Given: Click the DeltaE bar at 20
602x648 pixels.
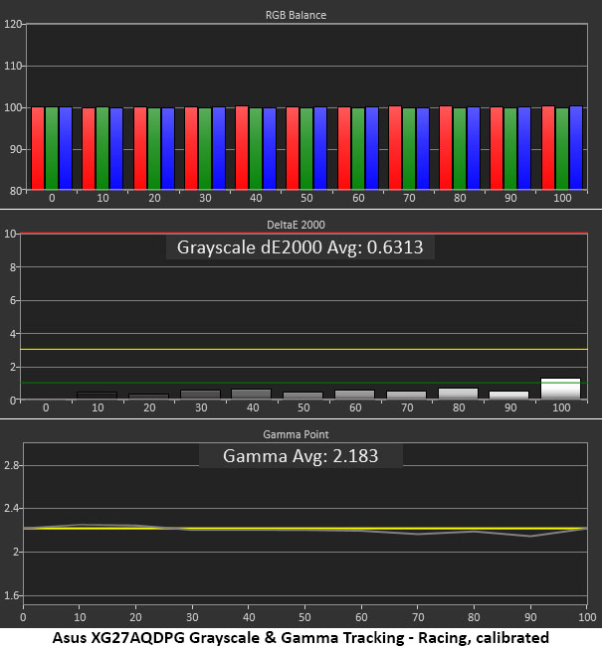Looking at the screenshot, I should (x=149, y=397).
